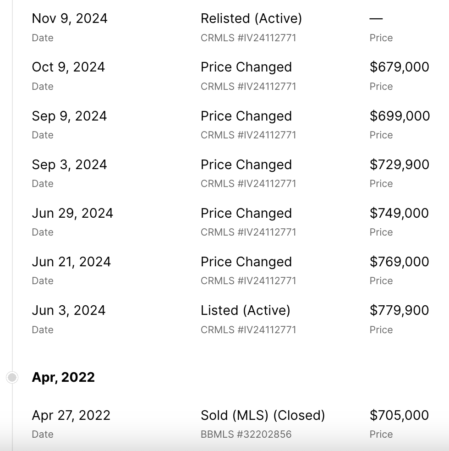Open Price Changed entry for Sep 9, 2024

(246, 116)
